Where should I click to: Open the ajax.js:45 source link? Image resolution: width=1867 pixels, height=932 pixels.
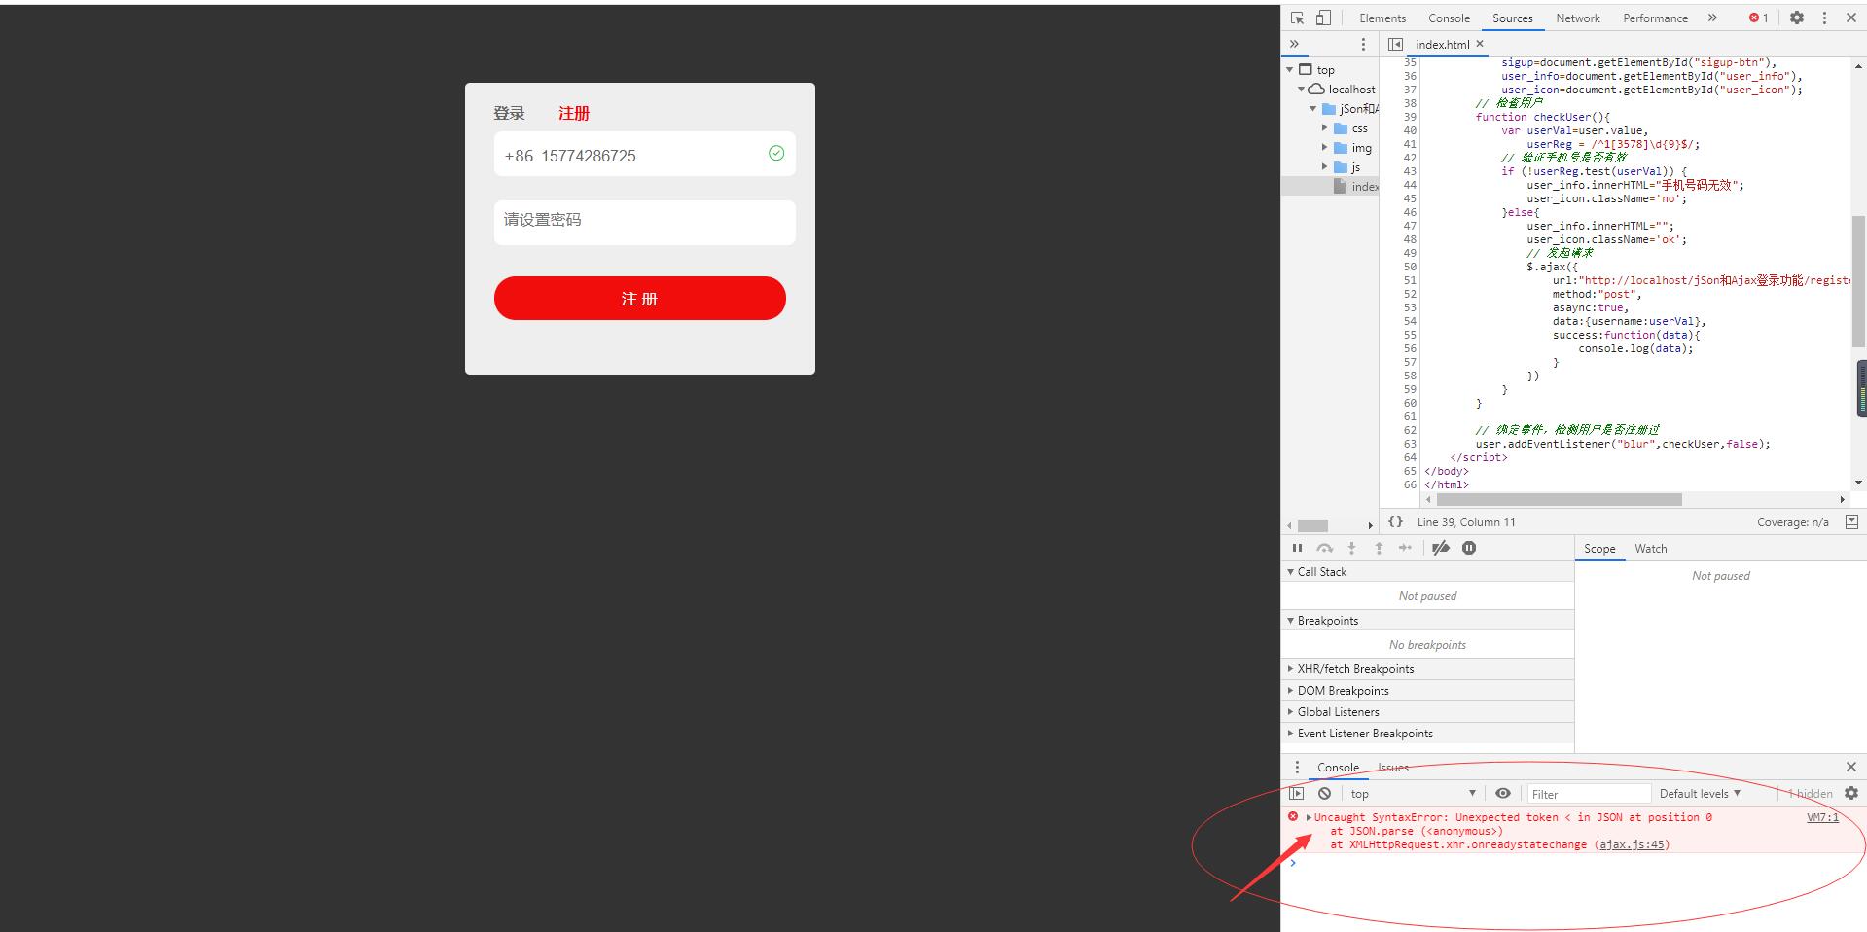pos(1632,844)
